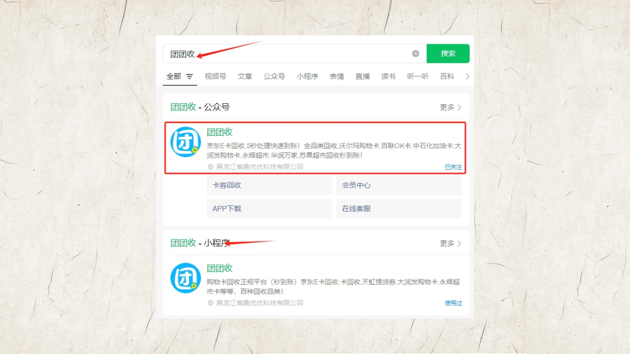Viewport: 630px width, 354px height.
Task: Show more tabs with the right chevron
Action: (468, 76)
